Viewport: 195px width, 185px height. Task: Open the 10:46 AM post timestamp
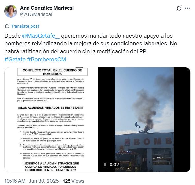pos(15,181)
